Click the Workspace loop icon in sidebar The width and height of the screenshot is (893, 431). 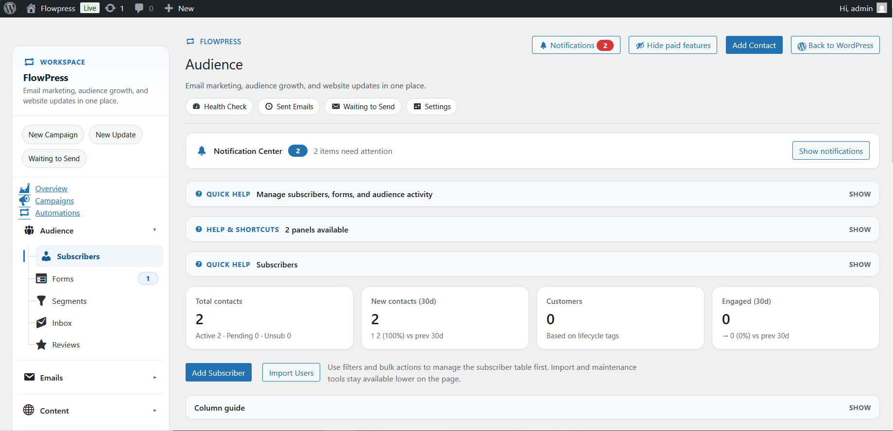pos(29,62)
